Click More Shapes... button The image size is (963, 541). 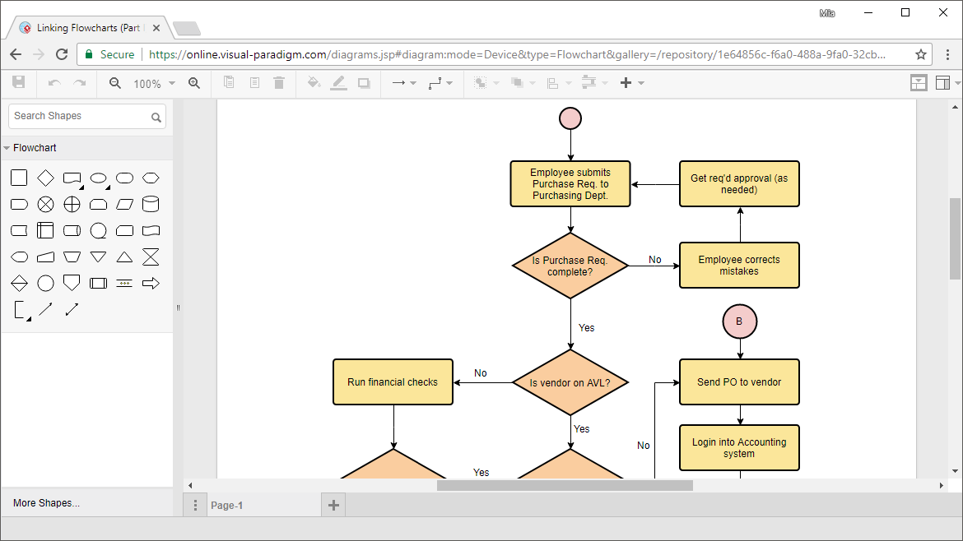coord(47,503)
